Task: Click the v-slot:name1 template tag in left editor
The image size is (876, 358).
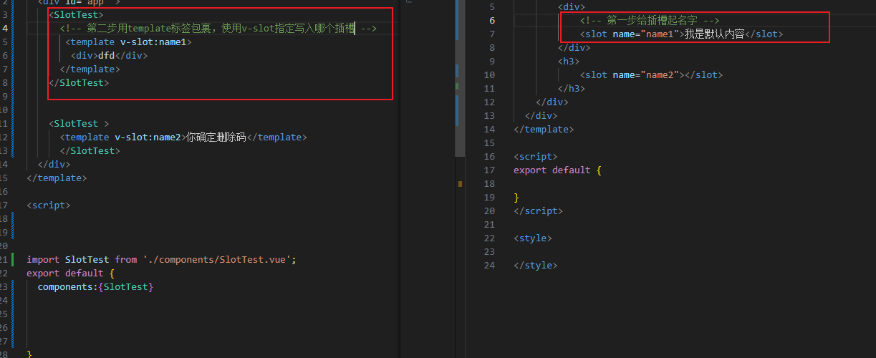Action: 129,42
